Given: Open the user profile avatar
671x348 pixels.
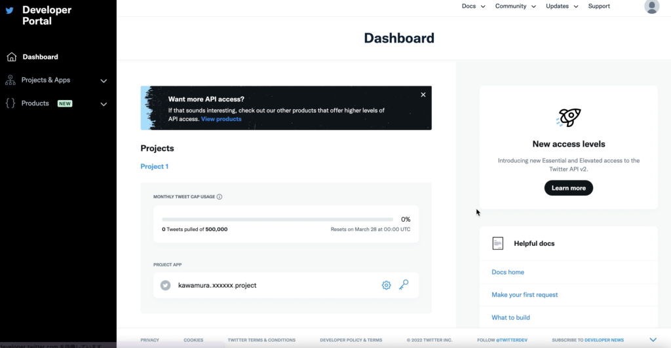Looking at the screenshot, I should click(x=651, y=7).
